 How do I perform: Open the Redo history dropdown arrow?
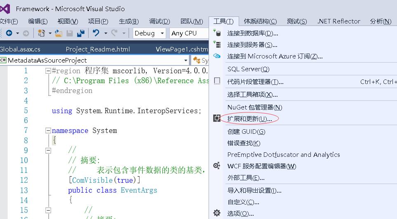coord(124,33)
